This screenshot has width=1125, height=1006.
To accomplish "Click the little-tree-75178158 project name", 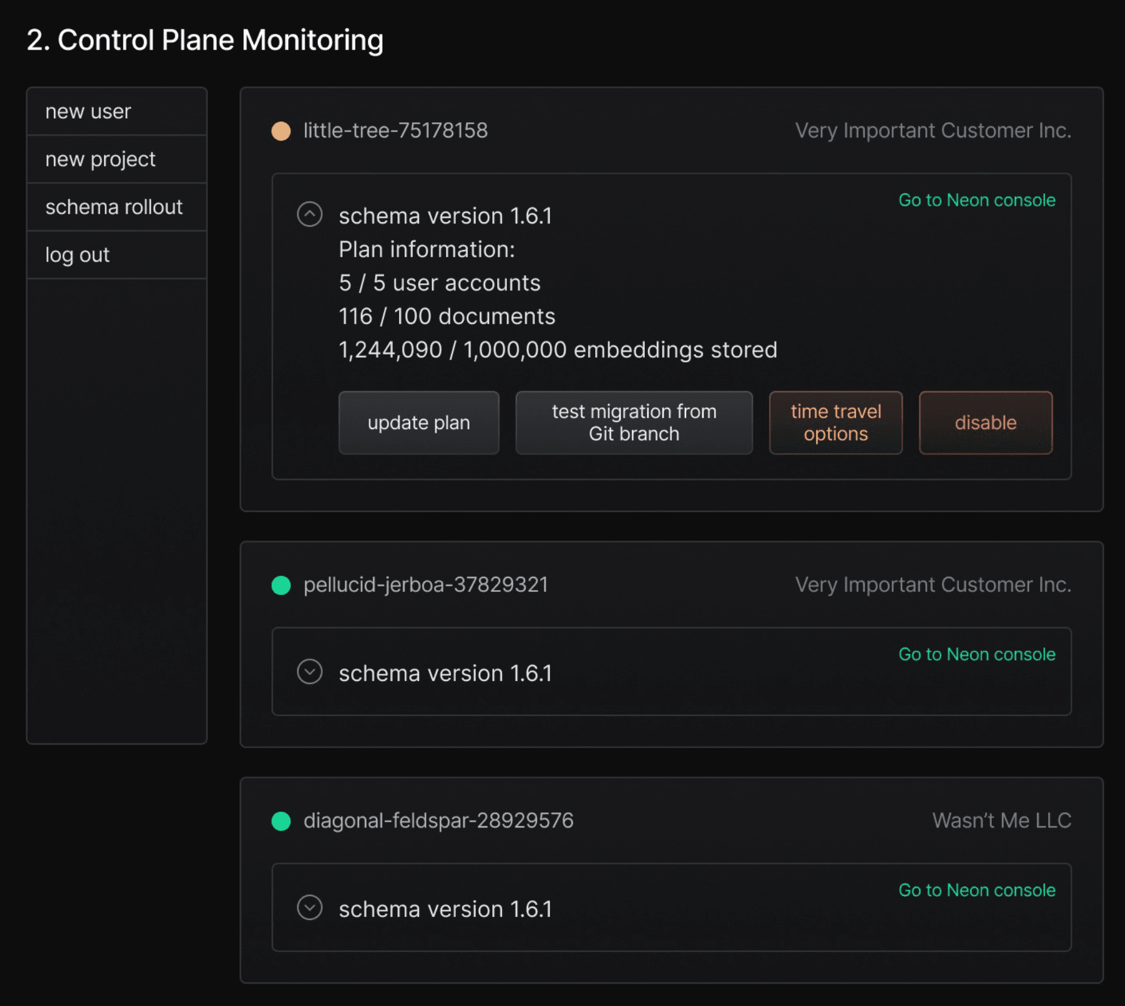I will pyautogui.click(x=395, y=131).
